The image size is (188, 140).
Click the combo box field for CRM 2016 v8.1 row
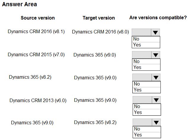coord(146,32)
